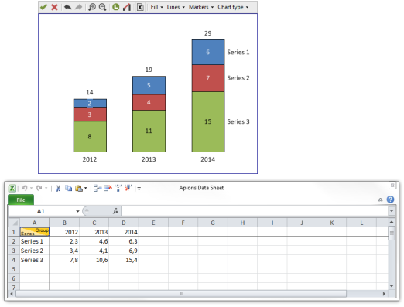Select the 'Series 2' cell in the sheet
404x307 pixels.
[35, 251]
